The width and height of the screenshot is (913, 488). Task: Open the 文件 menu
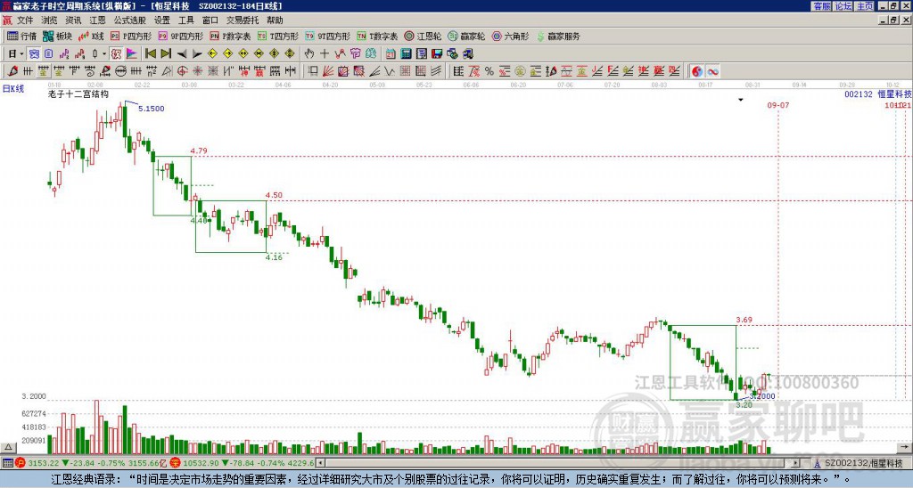click(25, 20)
